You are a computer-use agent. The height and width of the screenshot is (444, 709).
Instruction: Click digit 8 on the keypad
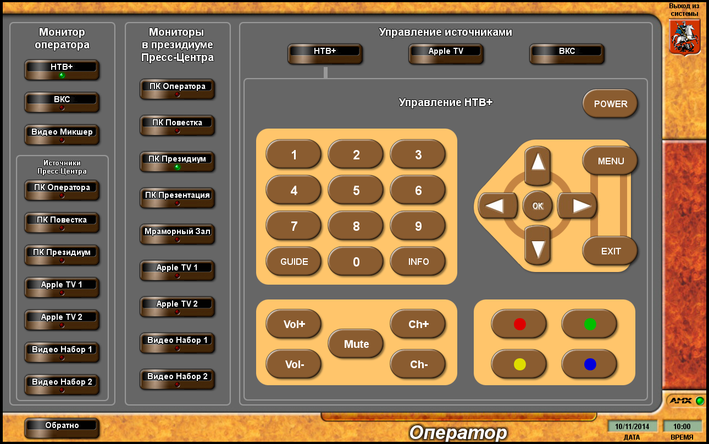click(356, 226)
